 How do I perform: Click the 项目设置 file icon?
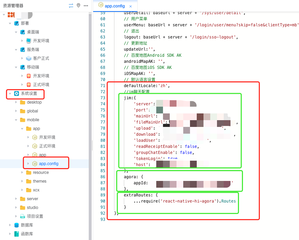23,216
